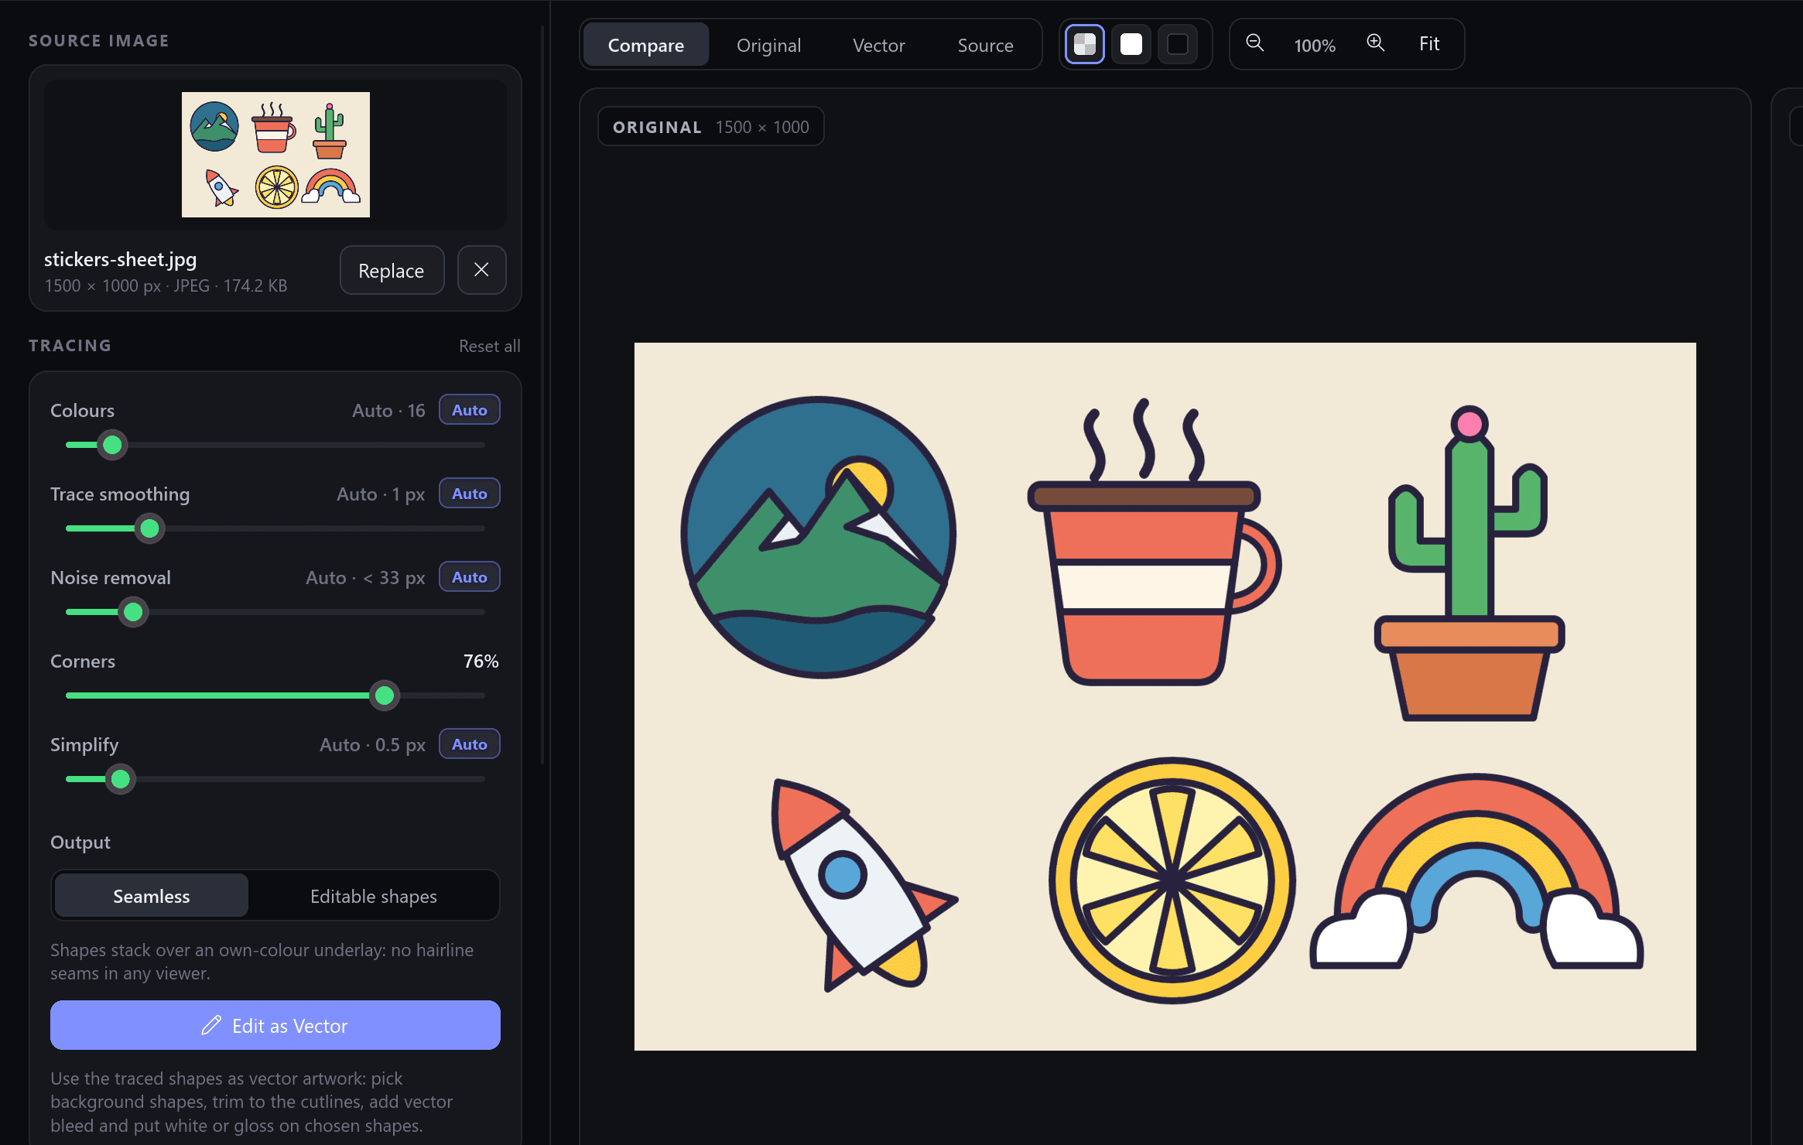Adjust the Simplify slider handle
Image resolution: width=1803 pixels, height=1145 pixels.
coord(120,779)
